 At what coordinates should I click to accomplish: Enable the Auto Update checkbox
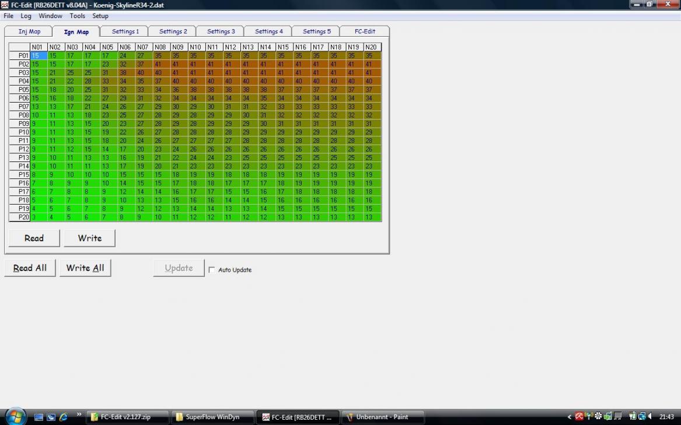click(x=212, y=270)
